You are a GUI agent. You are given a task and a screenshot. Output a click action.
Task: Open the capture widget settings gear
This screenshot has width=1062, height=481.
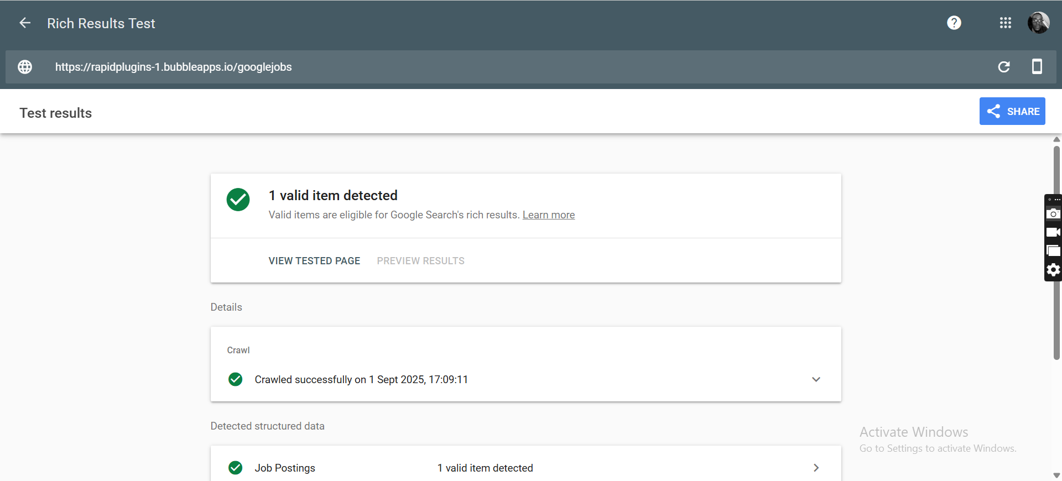click(1053, 270)
